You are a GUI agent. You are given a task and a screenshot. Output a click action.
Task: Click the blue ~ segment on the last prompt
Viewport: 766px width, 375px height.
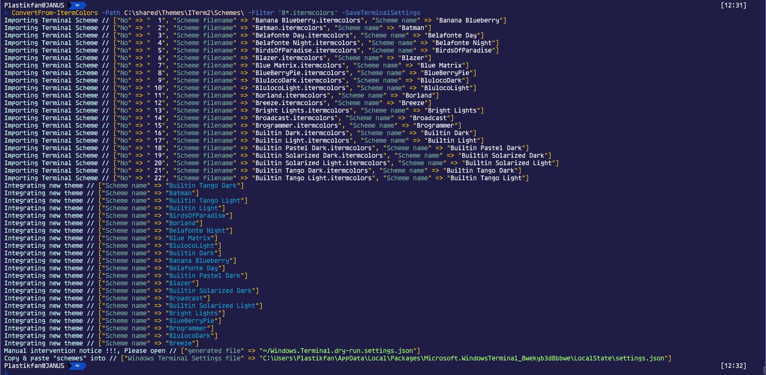point(77,366)
